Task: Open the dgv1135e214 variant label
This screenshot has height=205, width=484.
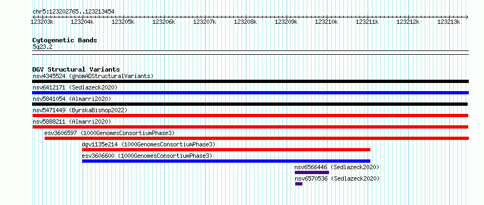Action: 148,144
